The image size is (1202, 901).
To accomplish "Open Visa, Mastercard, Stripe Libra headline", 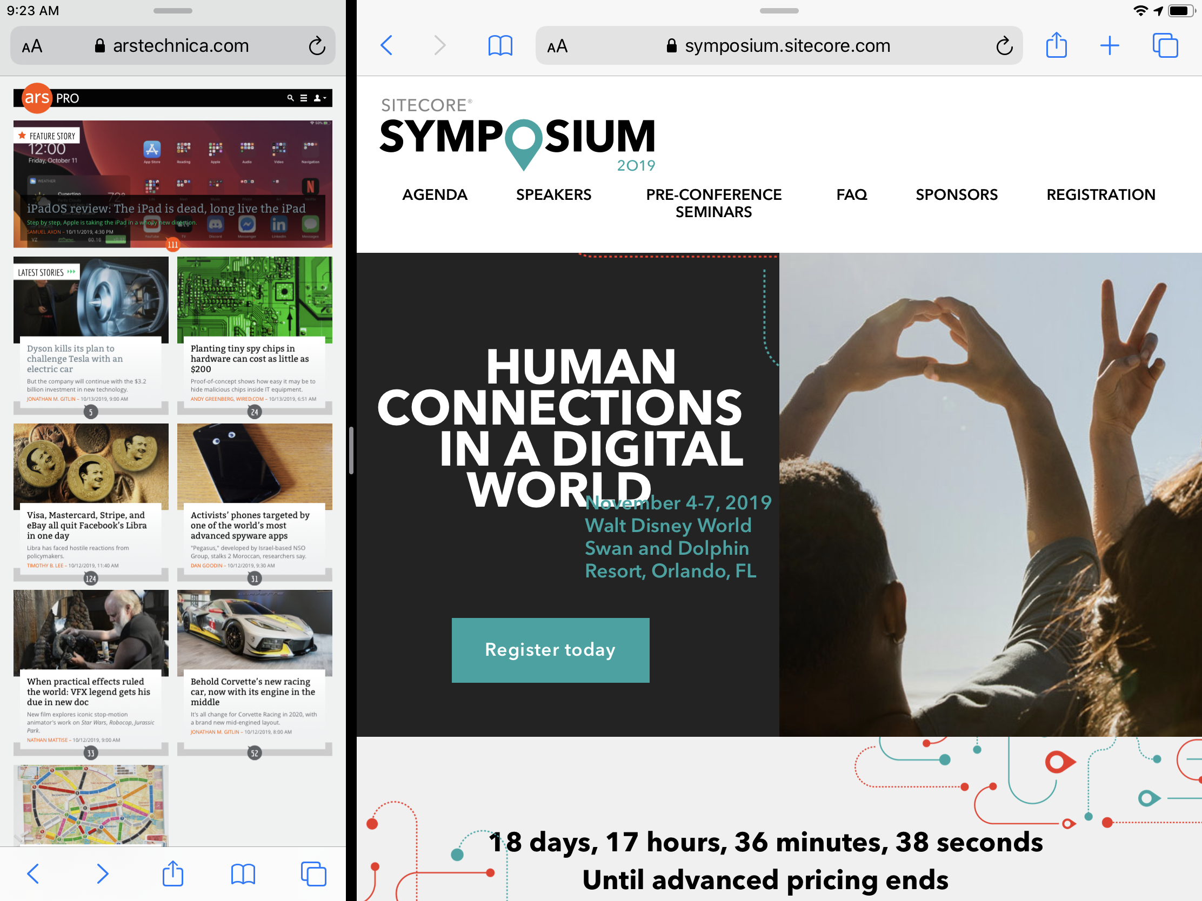I will [x=87, y=525].
